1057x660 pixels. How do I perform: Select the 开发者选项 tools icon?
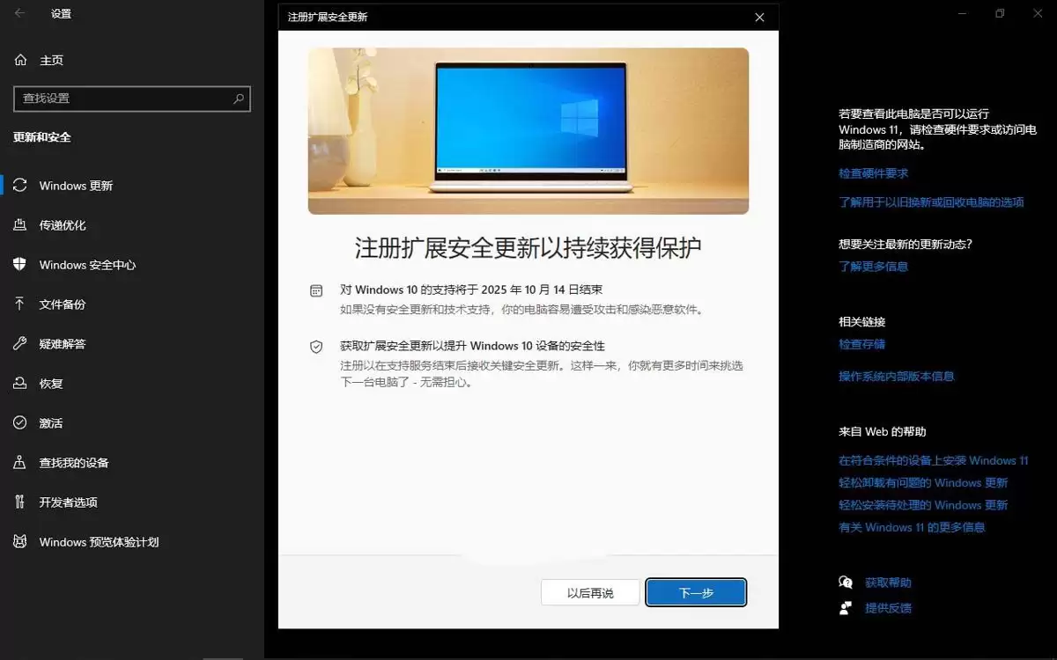(20, 502)
